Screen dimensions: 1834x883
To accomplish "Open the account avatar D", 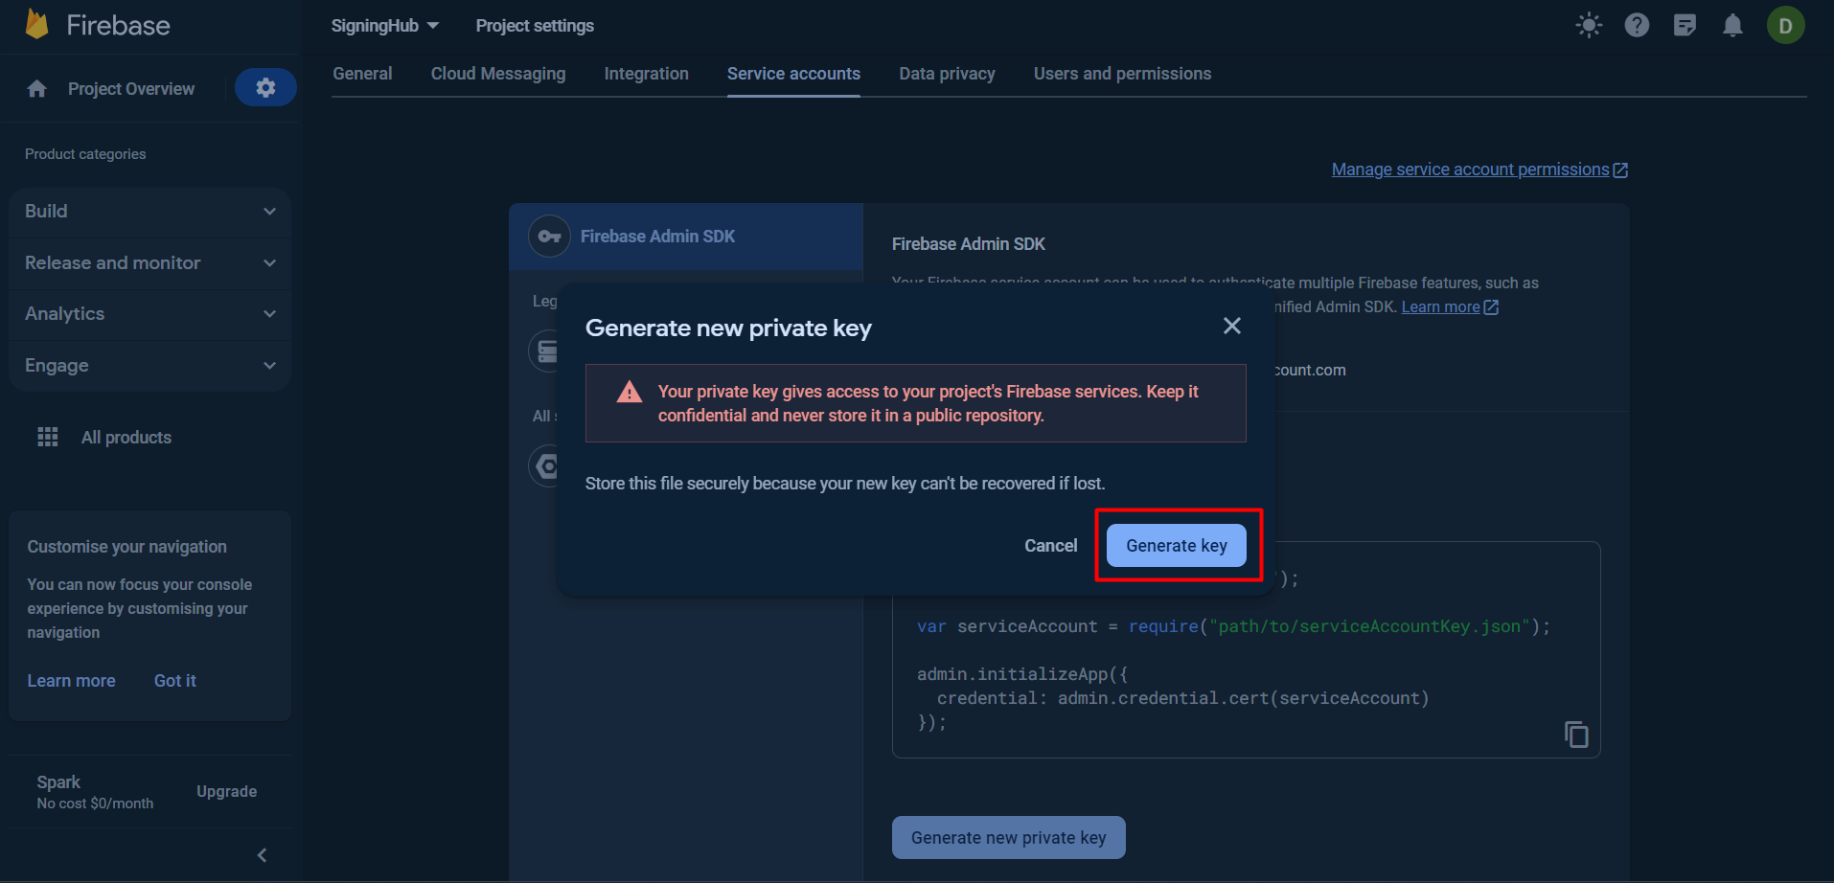I will [1785, 26].
